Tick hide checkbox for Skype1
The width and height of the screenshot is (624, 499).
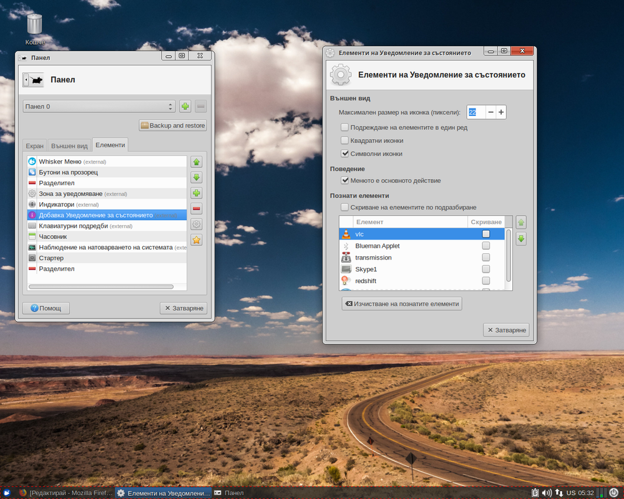486,269
